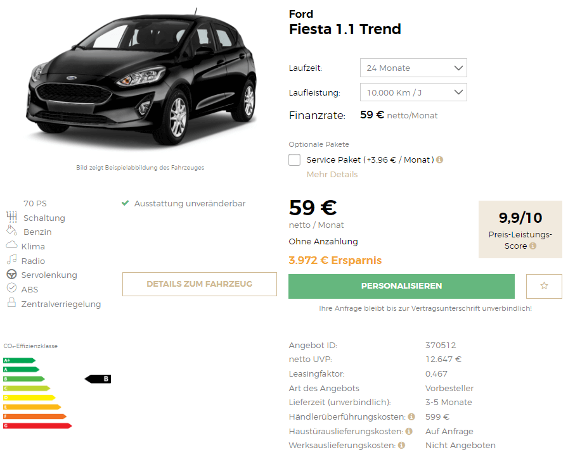Screen dimensions: 568x457
Task: Open the Mehr Details link
Action: [332, 174]
